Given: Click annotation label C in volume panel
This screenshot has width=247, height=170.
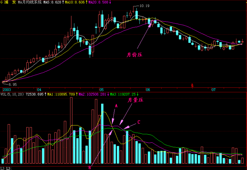Looking at the screenshot, I should click(x=139, y=122).
